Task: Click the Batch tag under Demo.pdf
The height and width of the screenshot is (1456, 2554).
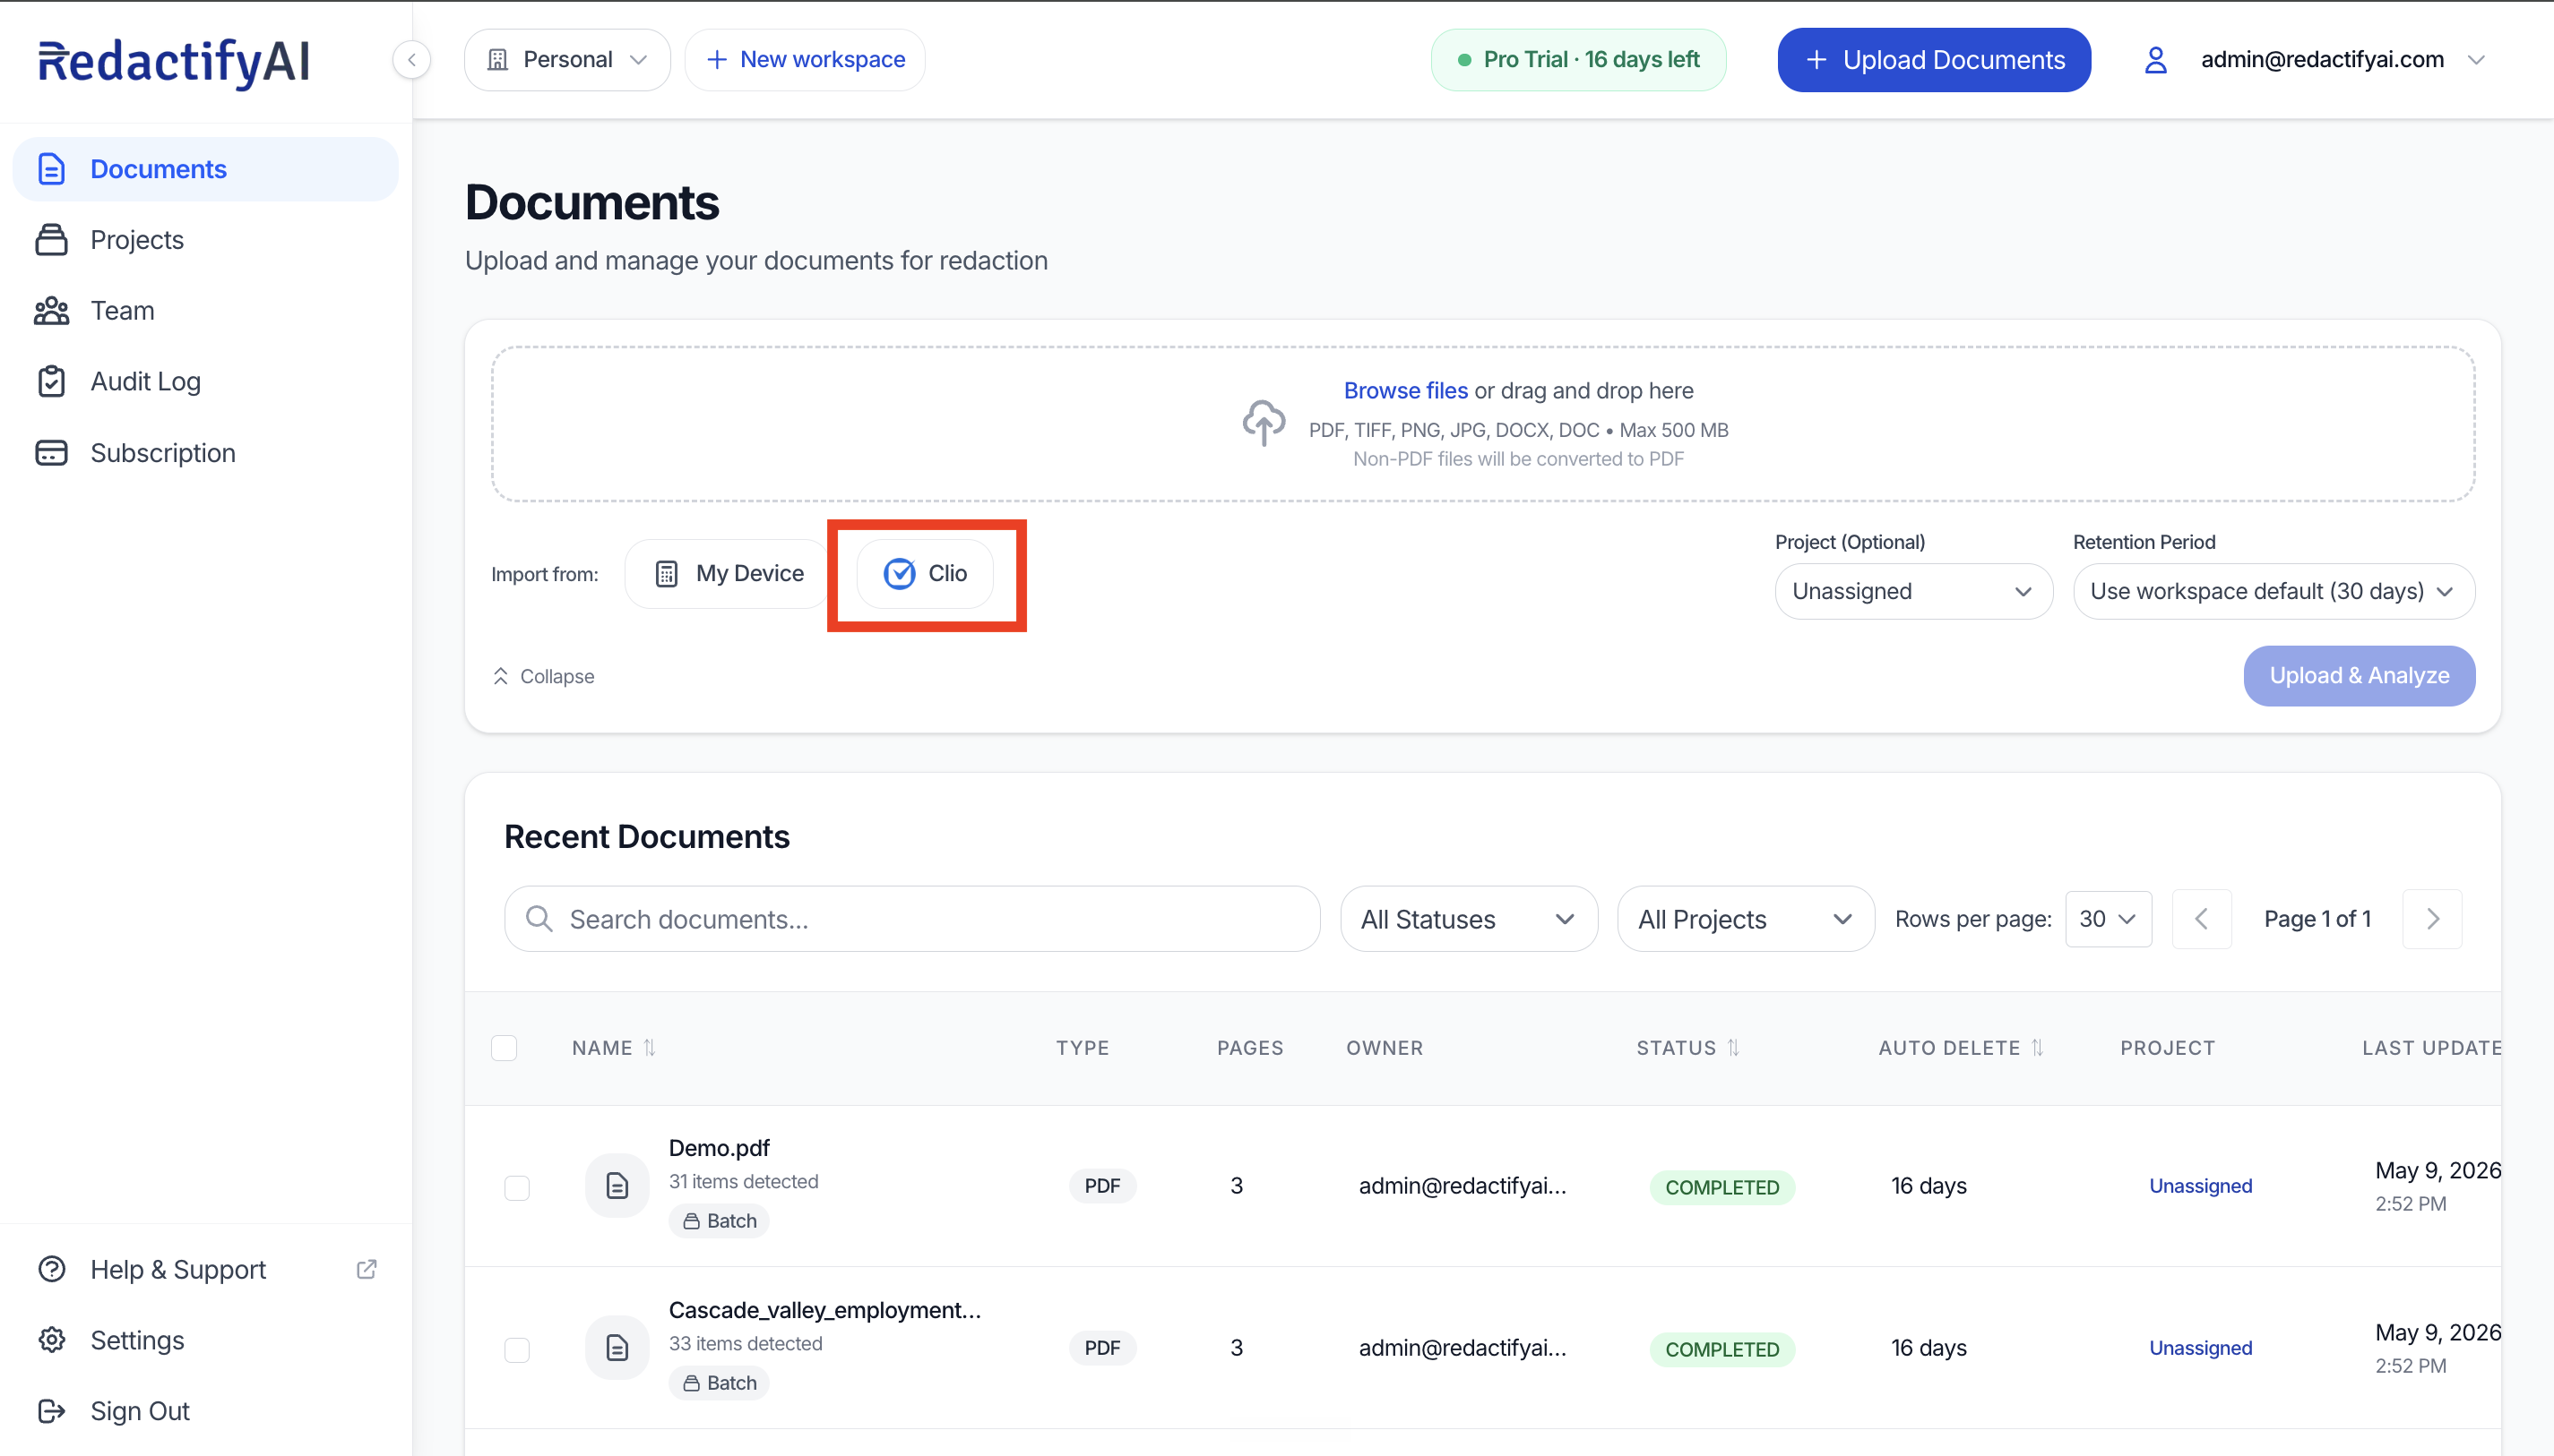Action: pyautogui.click(x=720, y=1221)
